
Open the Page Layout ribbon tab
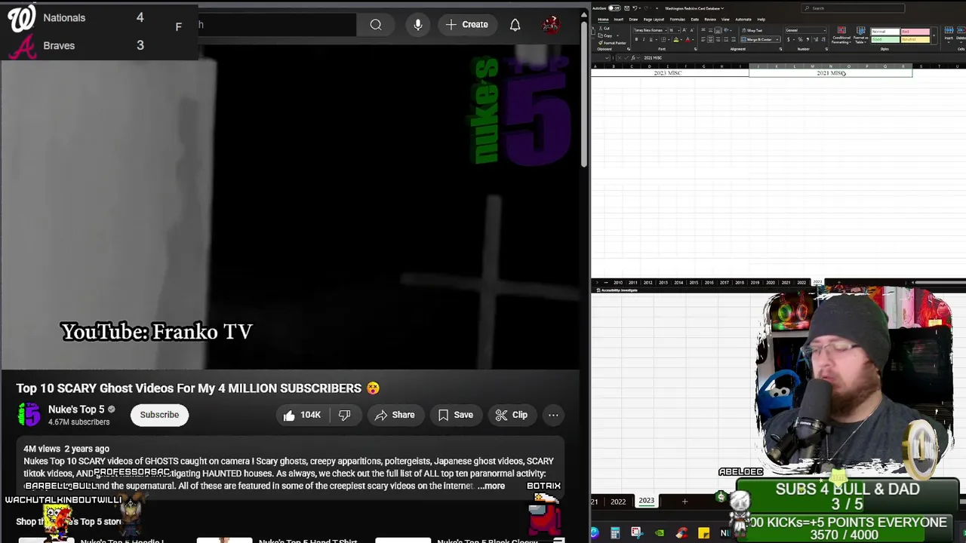(654, 20)
